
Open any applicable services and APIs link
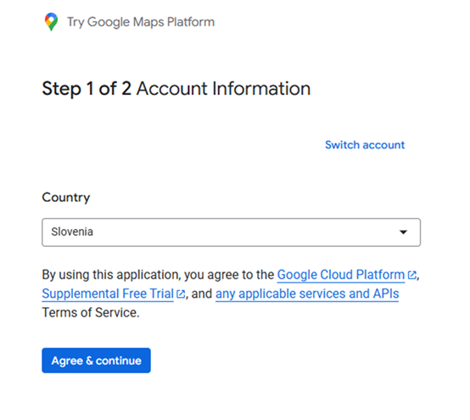point(307,294)
